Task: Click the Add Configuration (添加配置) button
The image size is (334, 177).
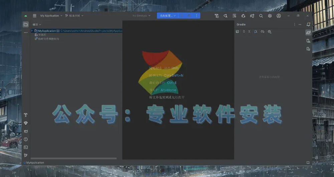Action: (168, 16)
